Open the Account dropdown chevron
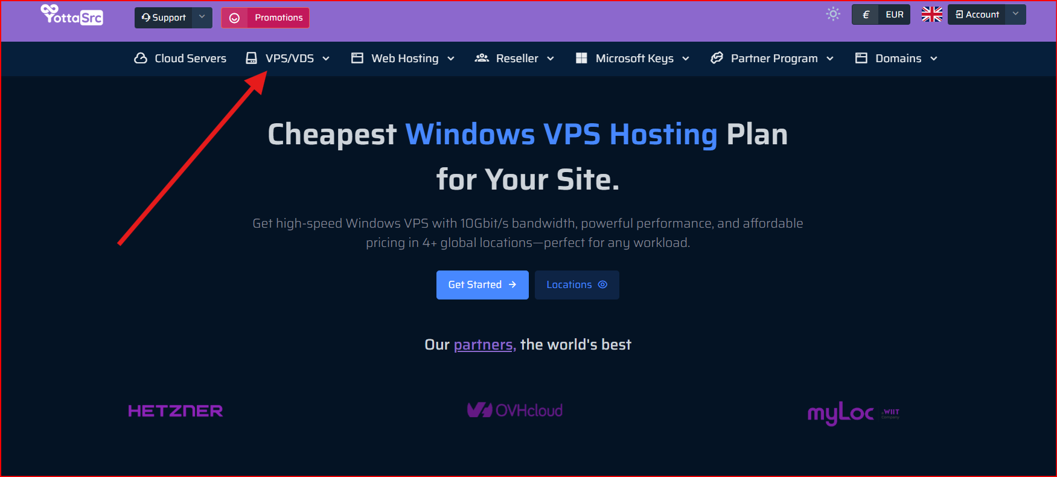Viewport: 1057px width, 477px height. [x=1015, y=14]
